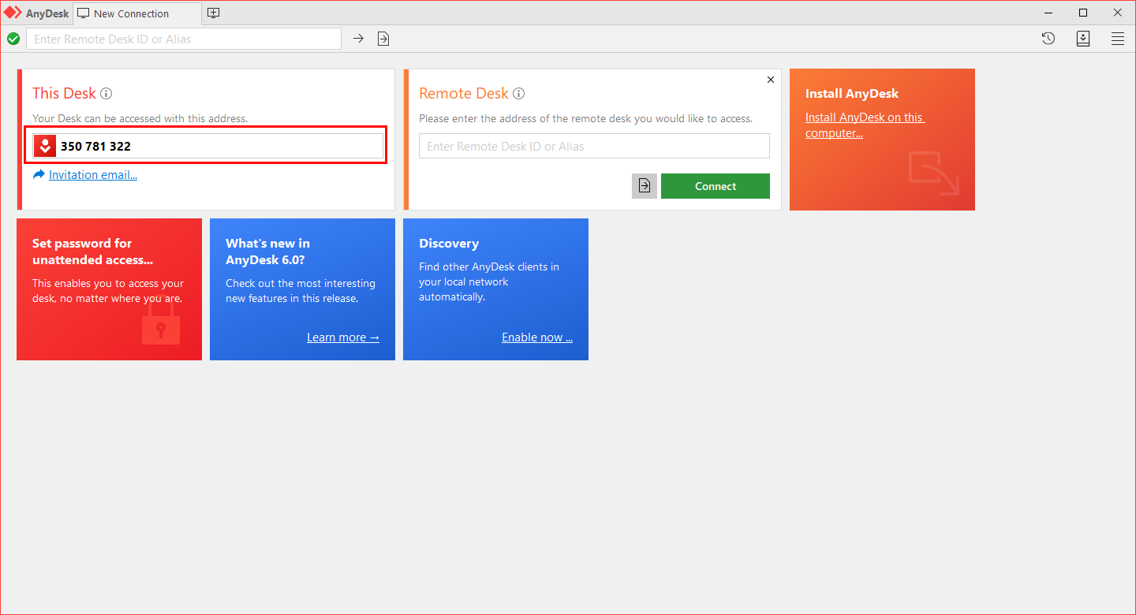Click the gray file transfer button beside Connect

coord(645,186)
